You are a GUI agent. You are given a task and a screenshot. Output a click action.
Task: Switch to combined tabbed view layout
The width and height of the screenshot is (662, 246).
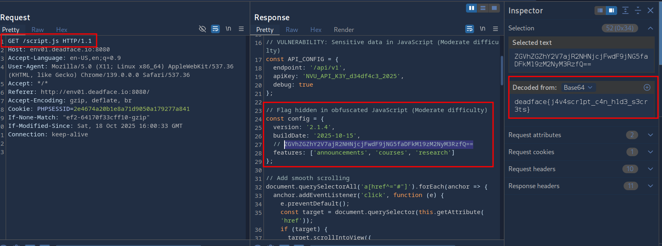pyautogui.click(x=494, y=8)
